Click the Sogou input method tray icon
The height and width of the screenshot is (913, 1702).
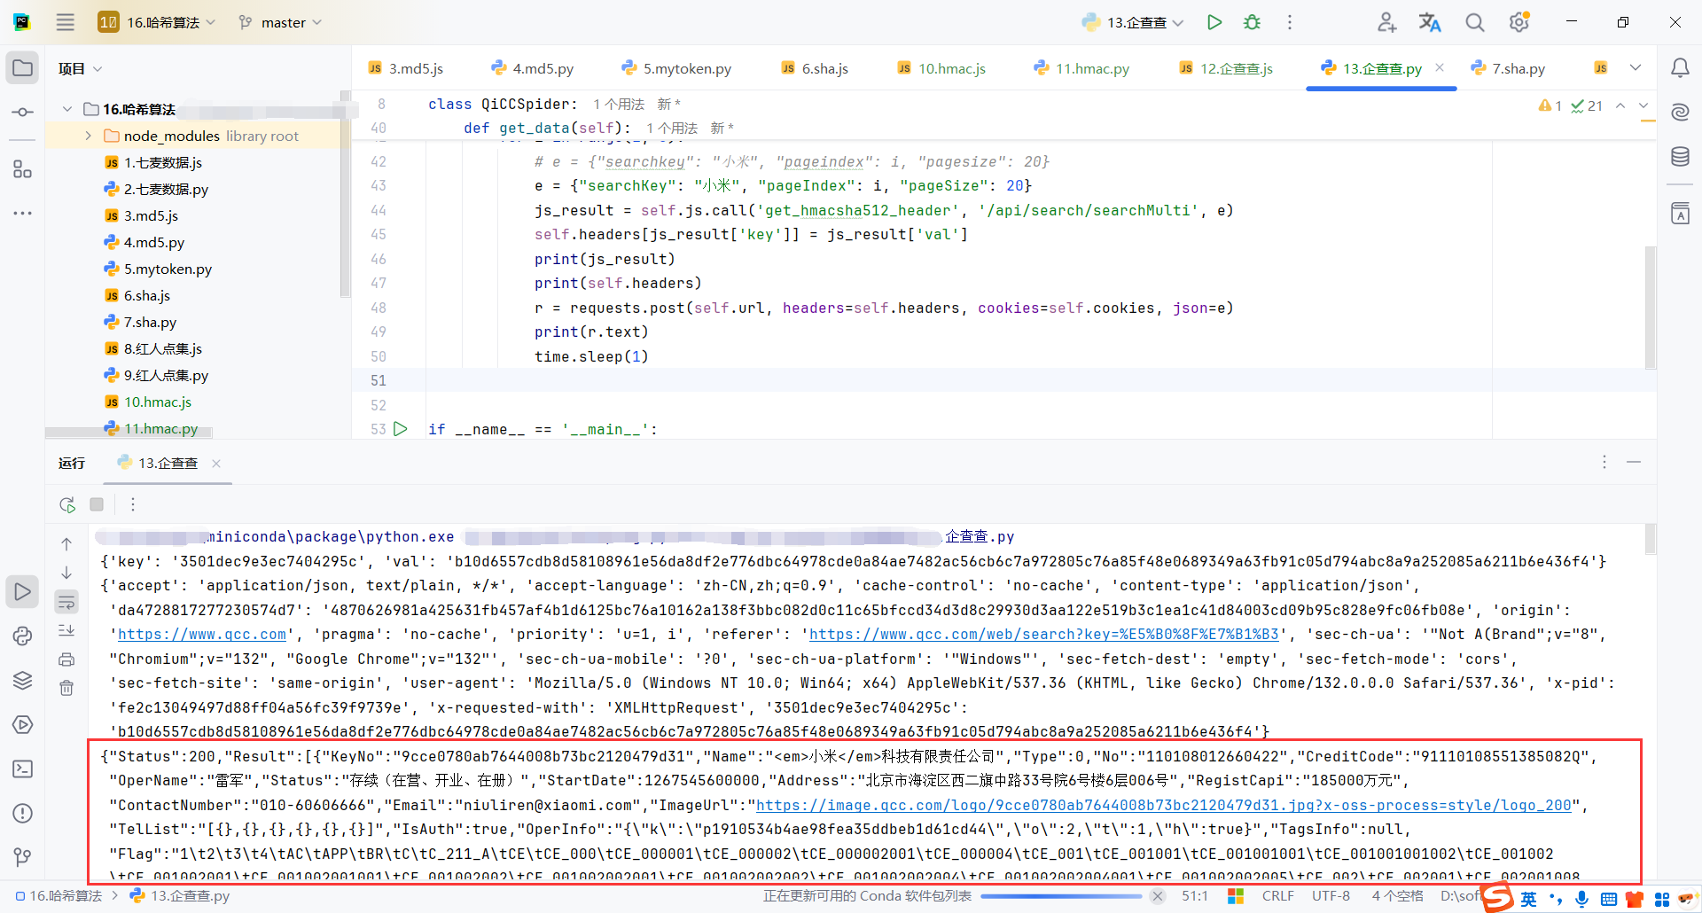coord(1498,897)
